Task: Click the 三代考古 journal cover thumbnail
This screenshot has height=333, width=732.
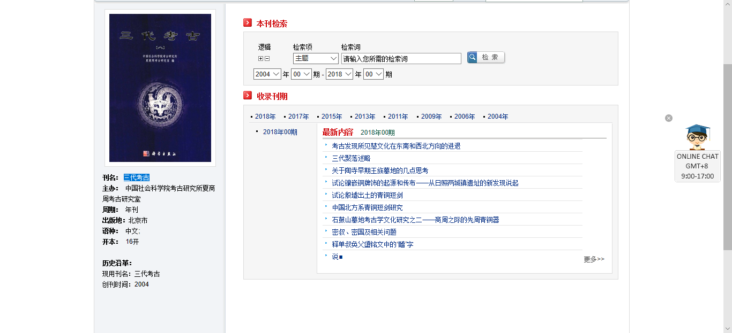Action: point(160,88)
